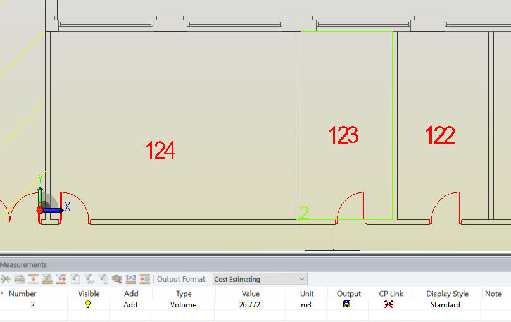
Task: Click the 'Standard' display style cell
Action: coord(445,305)
